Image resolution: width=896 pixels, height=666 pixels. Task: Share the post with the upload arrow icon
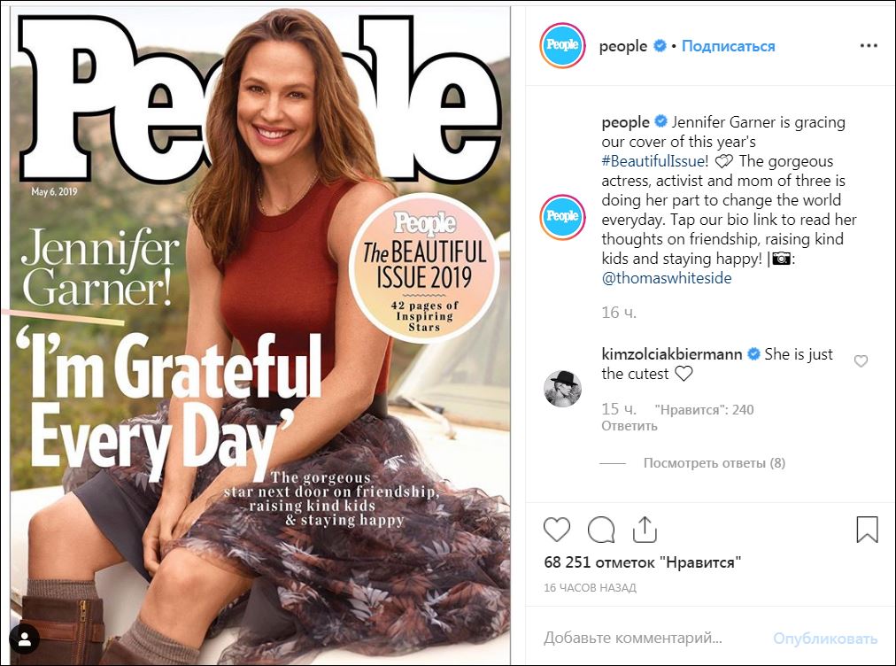tap(645, 530)
